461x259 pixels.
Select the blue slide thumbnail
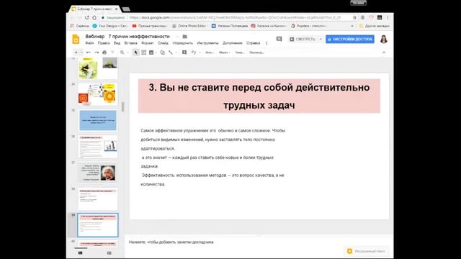click(x=98, y=120)
